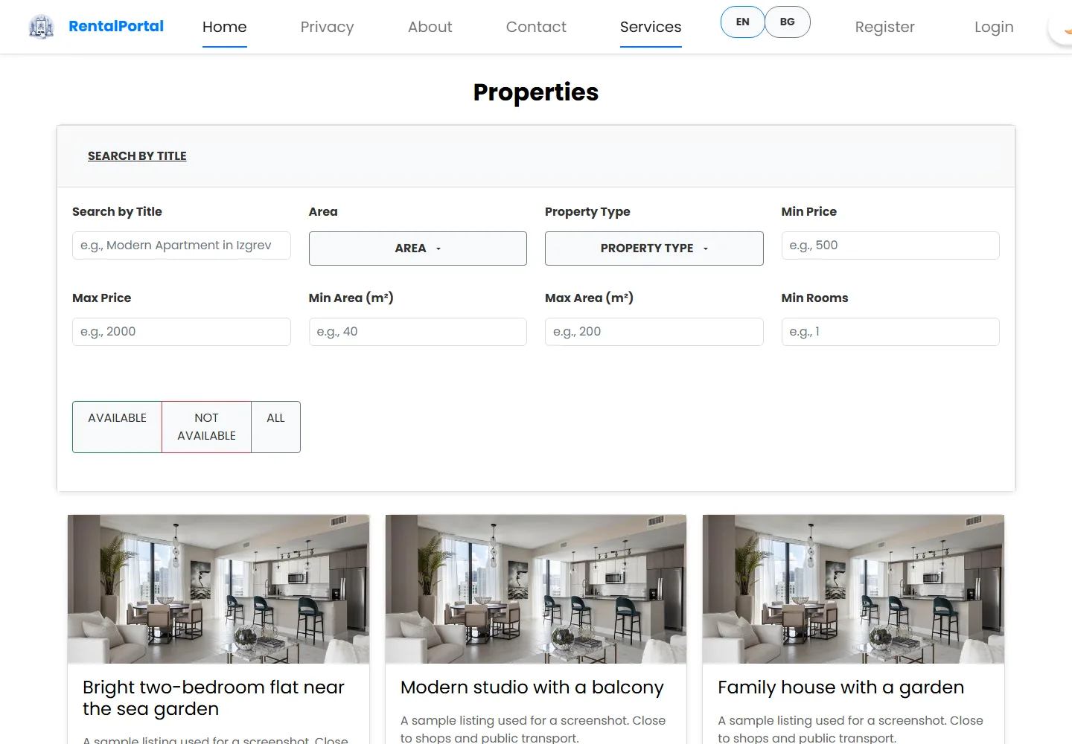Screen dimensions: 1072x744
Task: Click the title Family house with a garden
Action: pos(840,687)
